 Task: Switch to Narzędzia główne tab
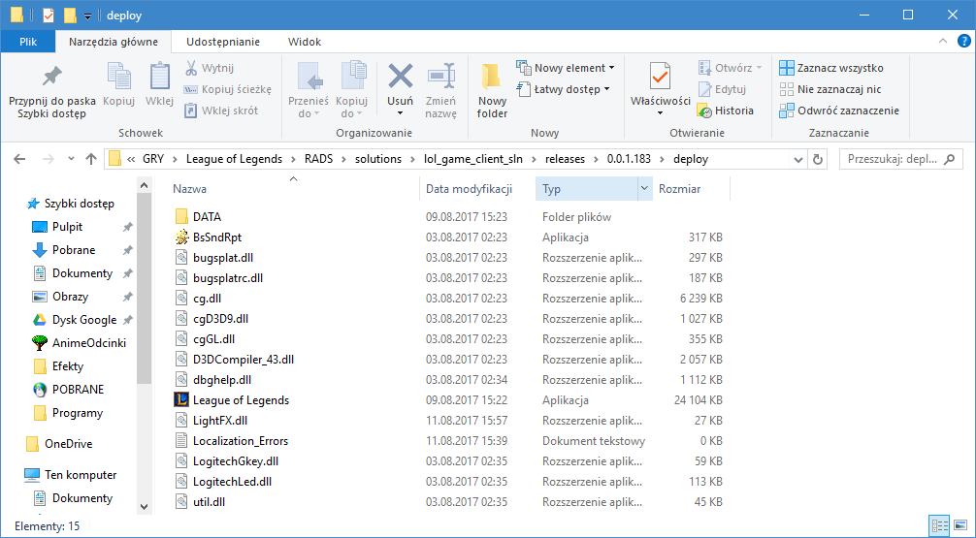click(114, 42)
